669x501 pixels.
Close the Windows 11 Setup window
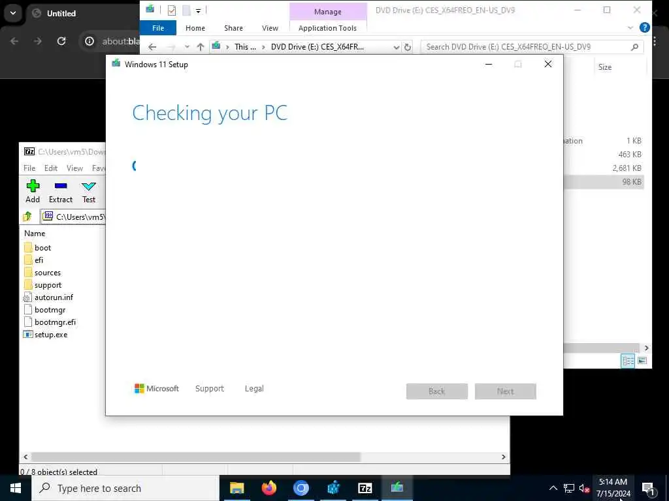pyautogui.click(x=548, y=65)
